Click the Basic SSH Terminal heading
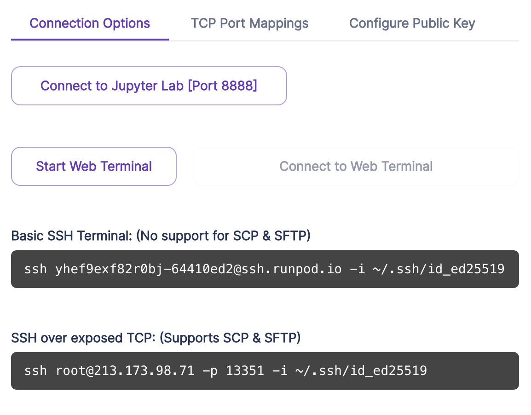Viewport: 531px width, 415px height. [161, 236]
